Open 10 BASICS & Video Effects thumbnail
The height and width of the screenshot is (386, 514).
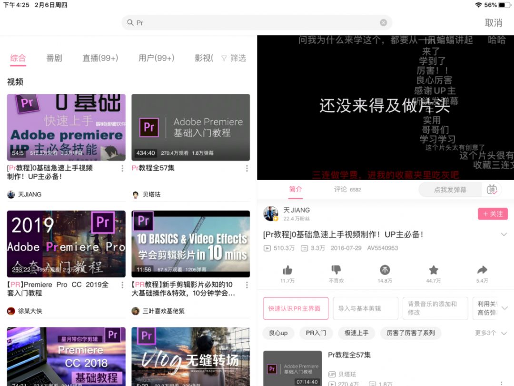190,244
